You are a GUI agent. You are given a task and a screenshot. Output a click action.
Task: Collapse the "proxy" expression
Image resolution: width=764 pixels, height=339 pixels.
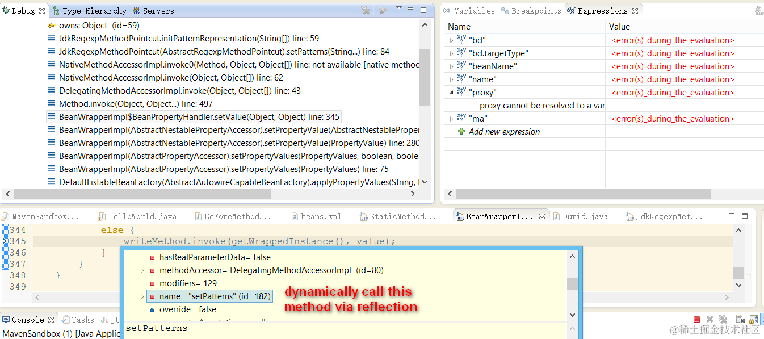pos(451,93)
